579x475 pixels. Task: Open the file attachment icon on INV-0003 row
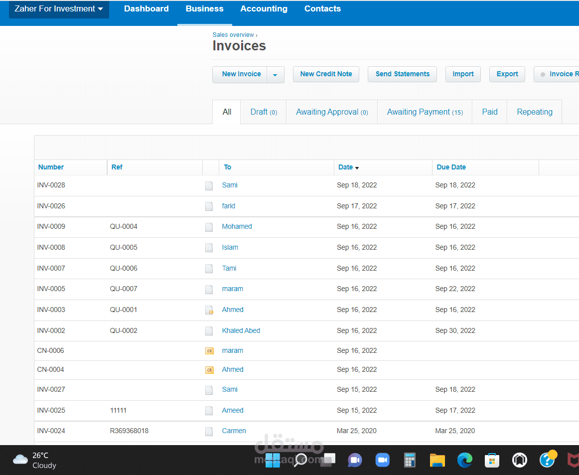point(209,310)
